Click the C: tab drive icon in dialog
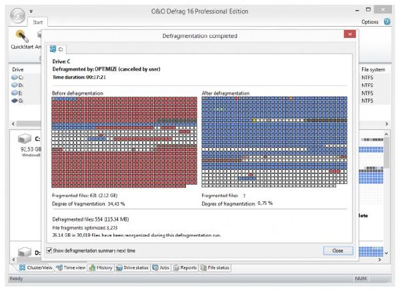The width and height of the screenshot is (400, 292). click(x=53, y=49)
